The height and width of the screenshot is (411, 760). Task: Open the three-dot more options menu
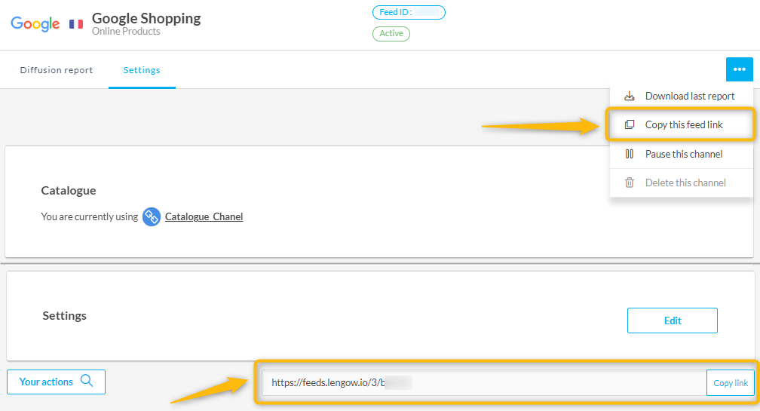coord(739,69)
